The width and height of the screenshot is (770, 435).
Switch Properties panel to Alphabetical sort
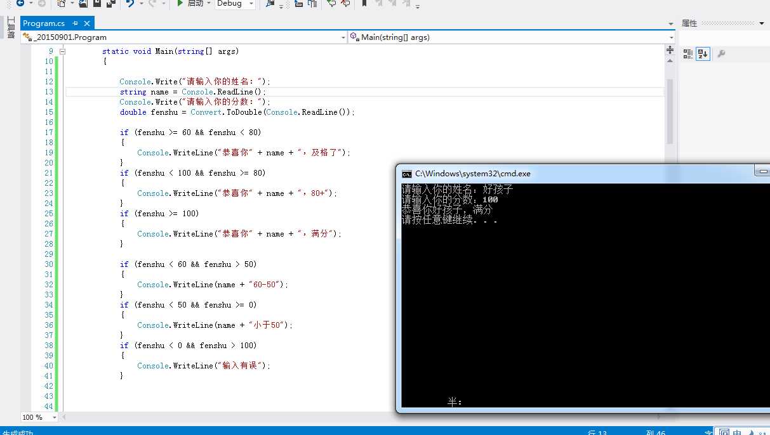click(x=702, y=54)
